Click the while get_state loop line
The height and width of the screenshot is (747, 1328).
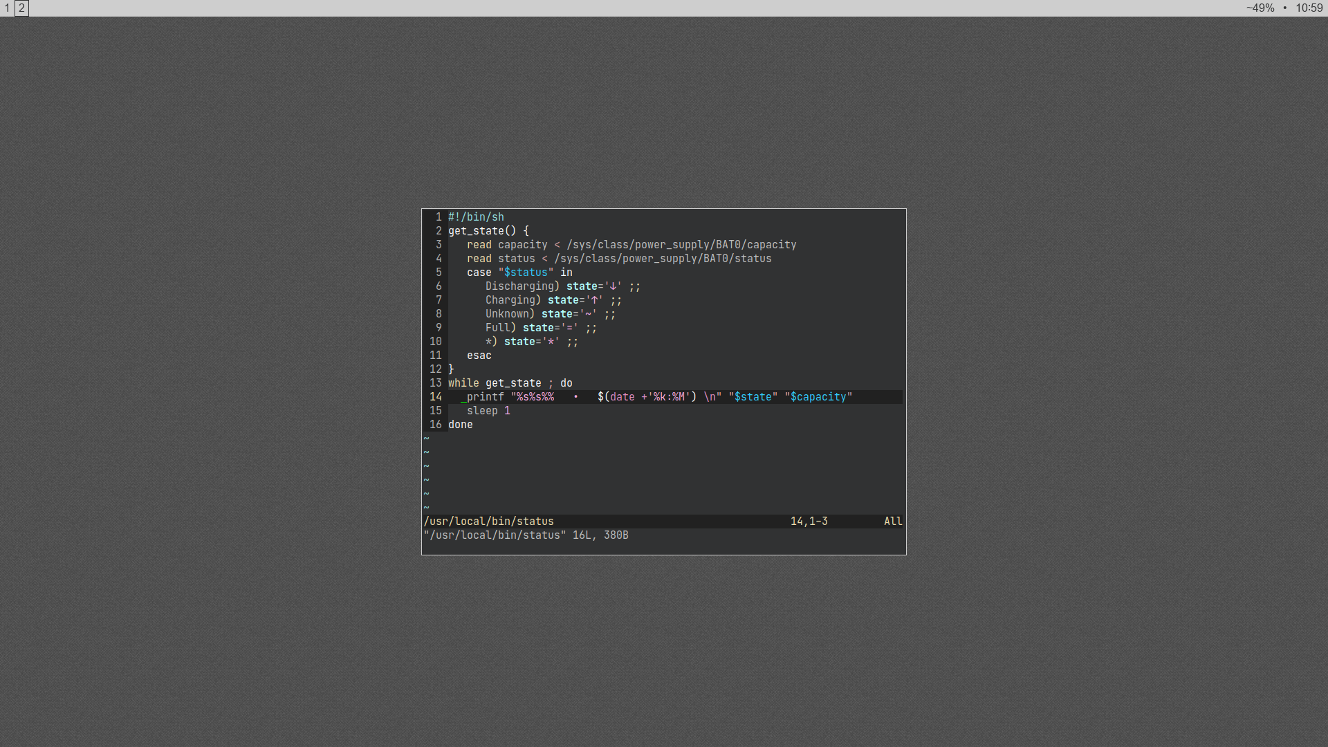[510, 383]
